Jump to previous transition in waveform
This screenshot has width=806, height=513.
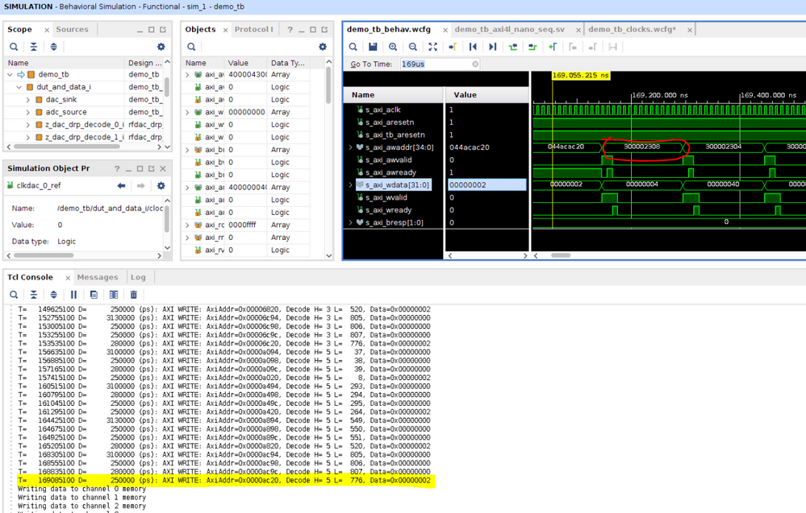click(512, 47)
